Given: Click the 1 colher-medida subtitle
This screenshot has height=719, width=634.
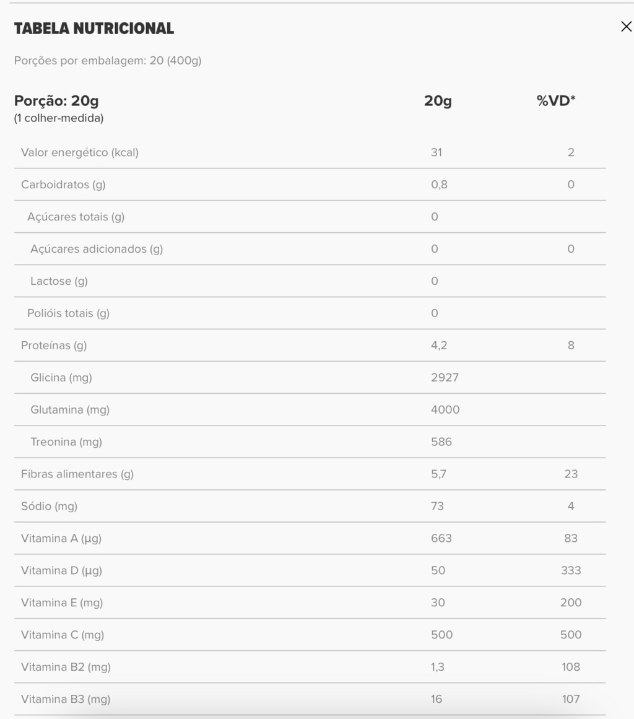Looking at the screenshot, I should point(59,118).
